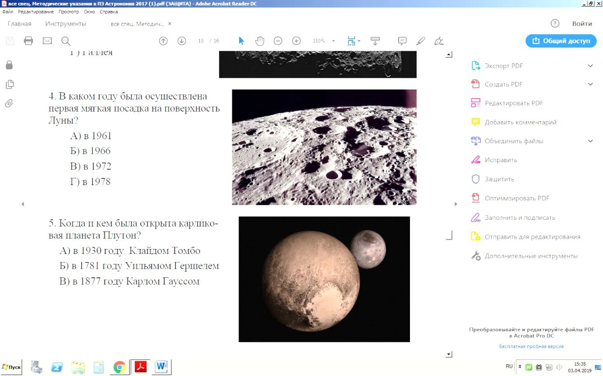Image resolution: width=603 pixels, height=376 pixels.
Task: Open the Редактирование menu
Action: point(36,12)
